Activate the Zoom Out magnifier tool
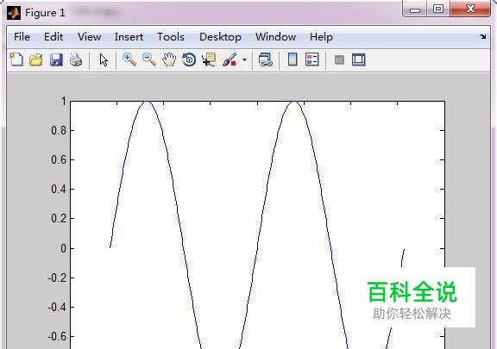Image resolution: width=497 pixels, height=349 pixels. coord(149,59)
